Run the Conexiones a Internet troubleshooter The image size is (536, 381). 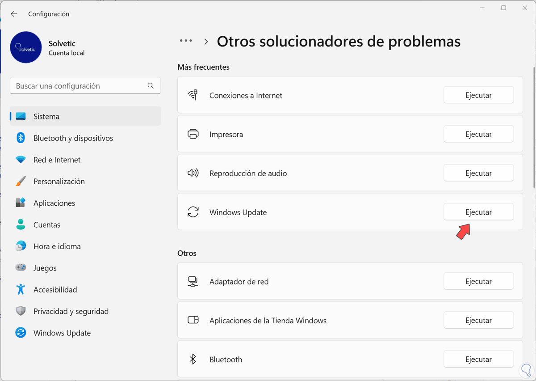click(x=478, y=95)
